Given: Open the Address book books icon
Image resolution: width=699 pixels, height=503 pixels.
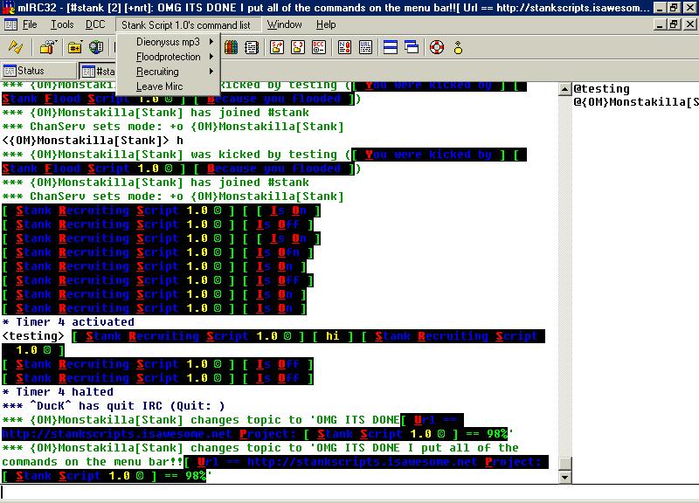Looking at the screenshot, I should pyautogui.click(x=231, y=47).
